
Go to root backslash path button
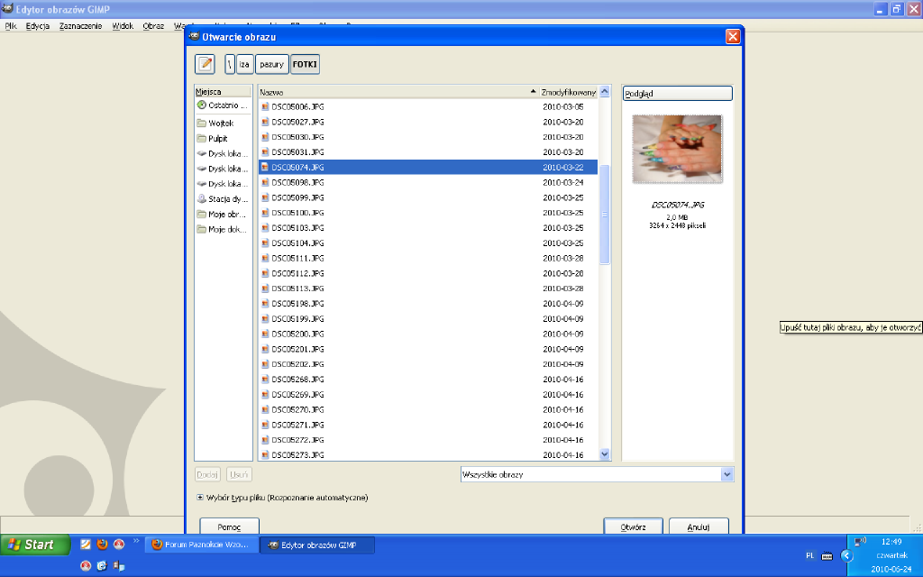pos(230,64)
